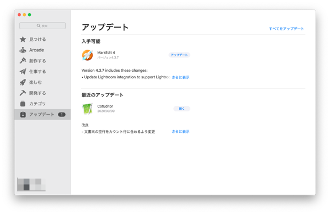Switch to 仕事する section
The height and width of the screenshot is (214, 330).
click(x=38, y=72)
